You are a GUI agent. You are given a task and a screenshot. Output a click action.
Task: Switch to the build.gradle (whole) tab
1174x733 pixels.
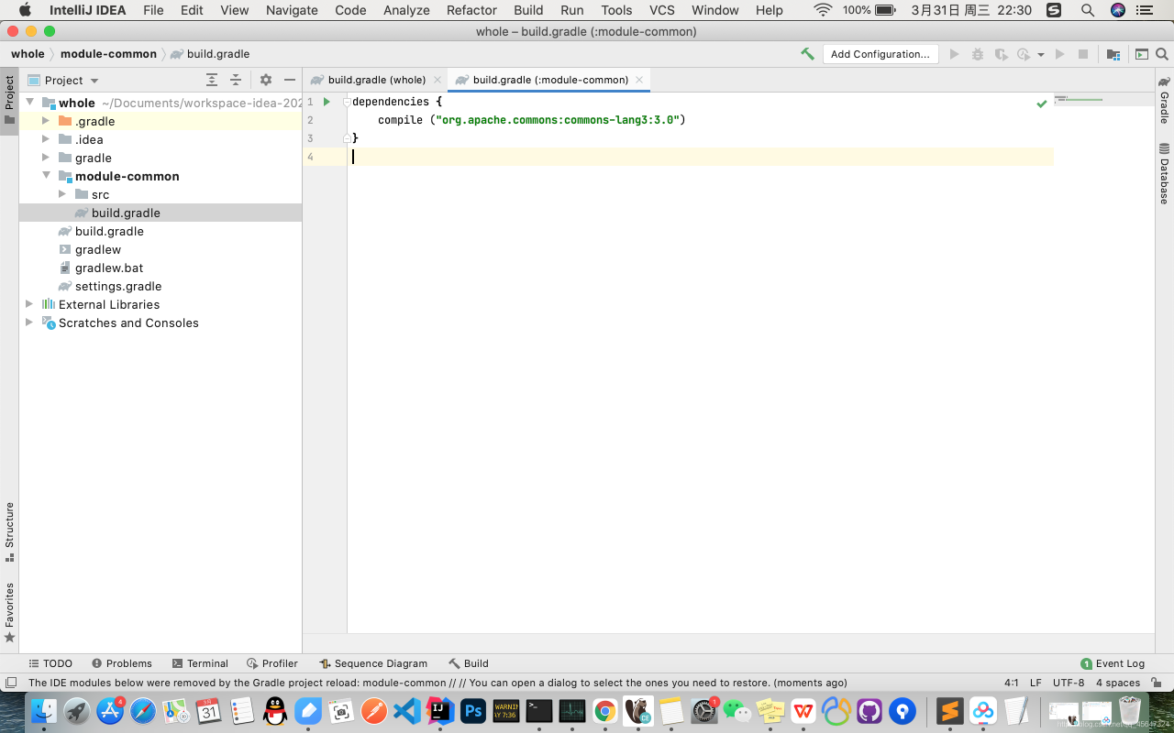pos(376,80)
